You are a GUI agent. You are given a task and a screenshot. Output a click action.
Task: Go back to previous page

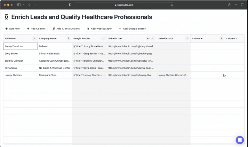click(29, 5)
